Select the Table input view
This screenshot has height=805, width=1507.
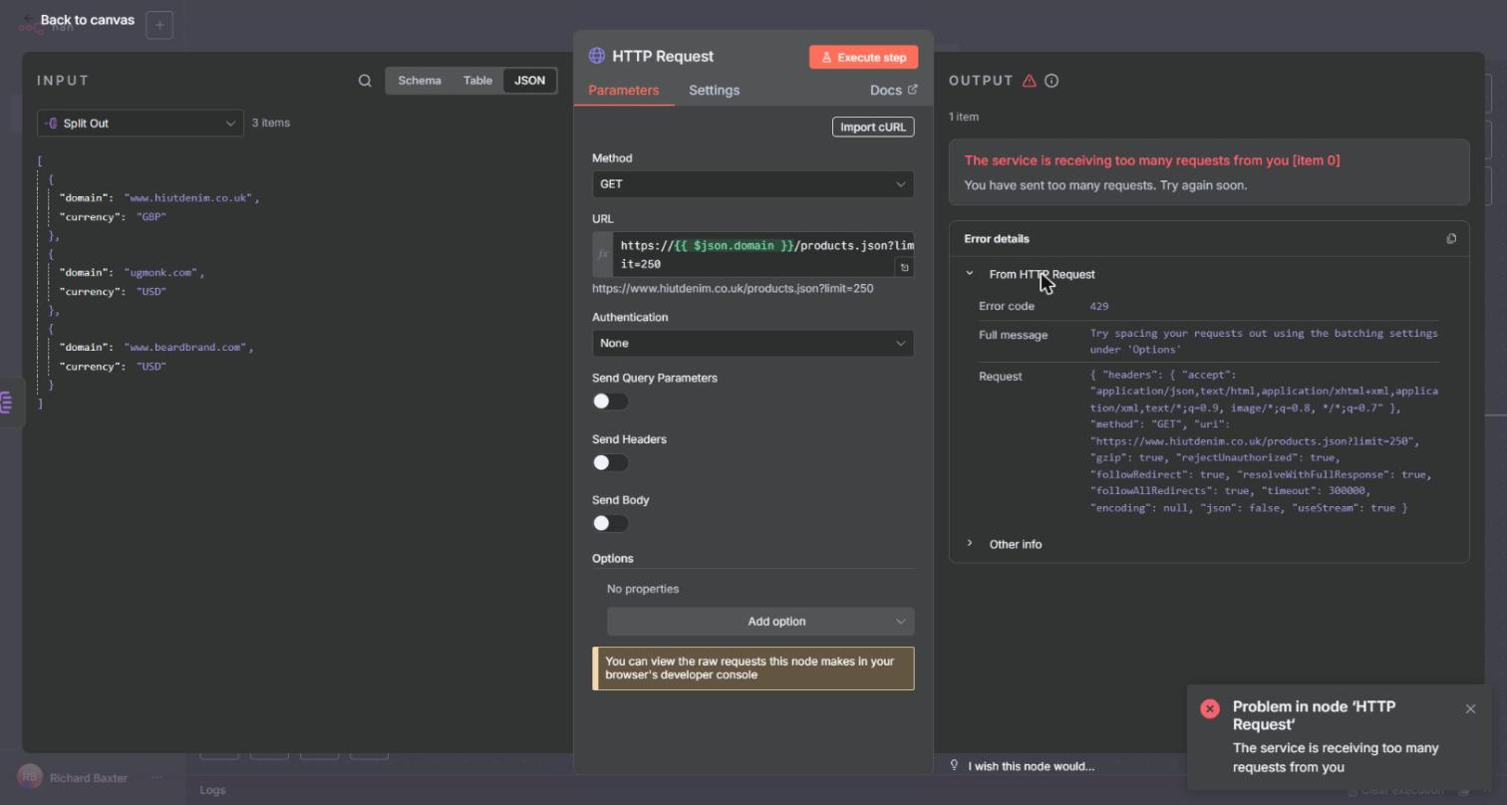pos(477,81)
